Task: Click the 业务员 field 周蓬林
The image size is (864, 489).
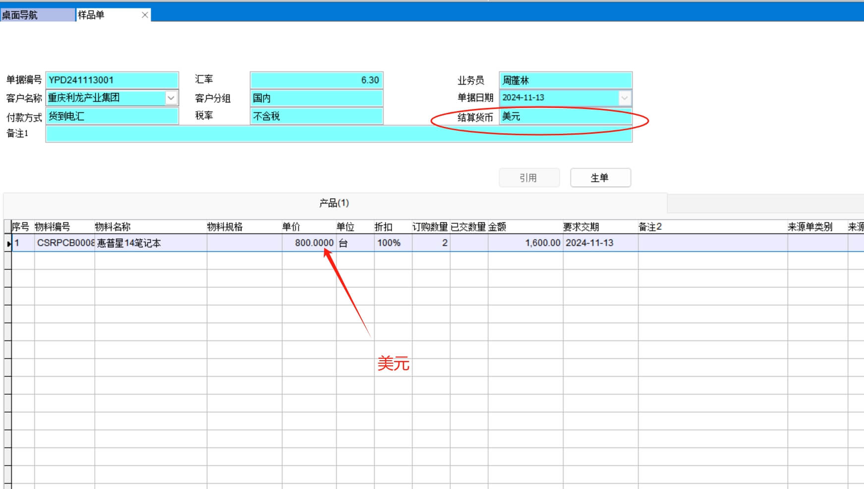Action: point(565,80)
